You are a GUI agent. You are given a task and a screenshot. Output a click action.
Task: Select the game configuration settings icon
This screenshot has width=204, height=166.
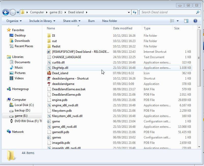coord(49,121)
